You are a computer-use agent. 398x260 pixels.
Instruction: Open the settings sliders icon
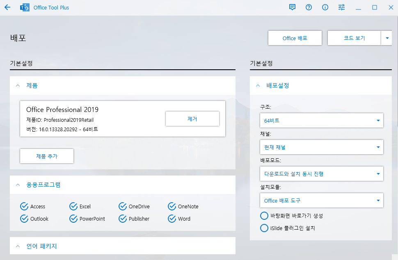pyautogui.click(x=341, y=7)
